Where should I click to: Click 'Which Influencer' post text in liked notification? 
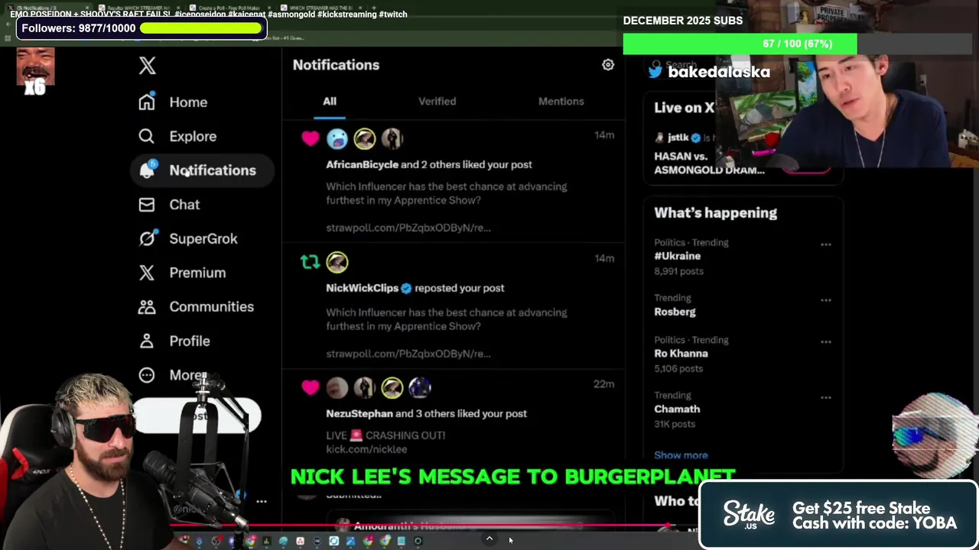pos(447,193)
